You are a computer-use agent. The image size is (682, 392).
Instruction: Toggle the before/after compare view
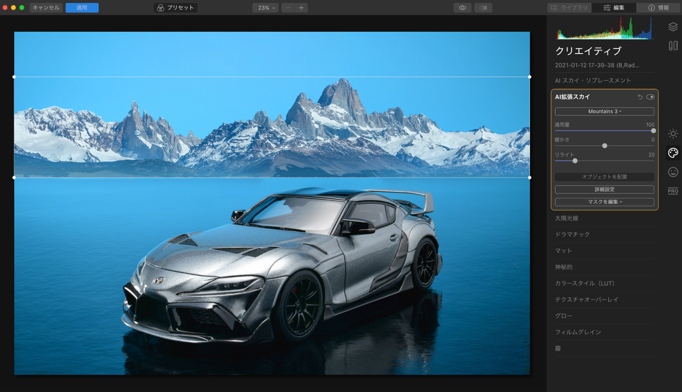(483, 8)
